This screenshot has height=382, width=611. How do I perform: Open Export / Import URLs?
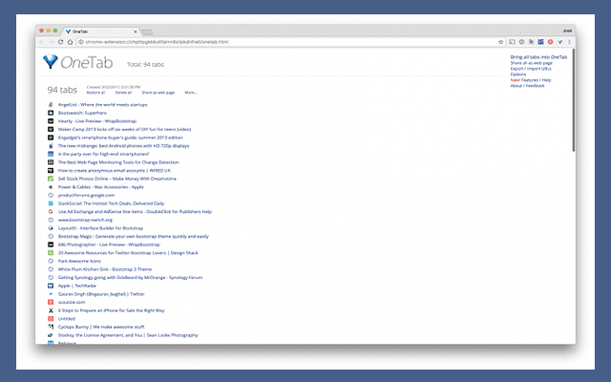(531, 69)
